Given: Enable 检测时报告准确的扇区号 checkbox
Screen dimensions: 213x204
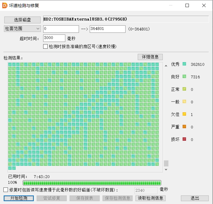Looking at the screenshot, I should coord(45,46).
